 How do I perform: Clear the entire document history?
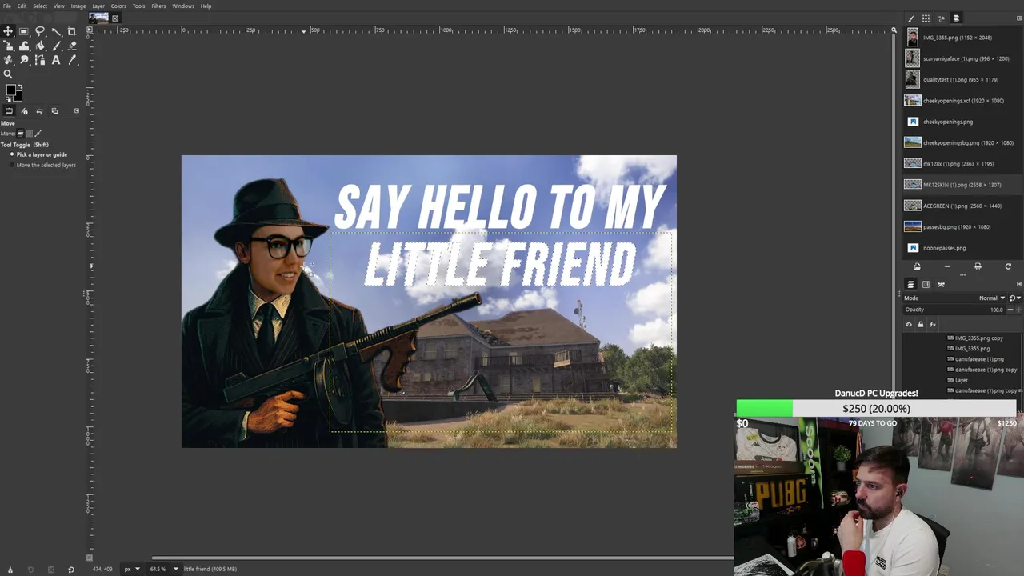(x=978, y=266)
